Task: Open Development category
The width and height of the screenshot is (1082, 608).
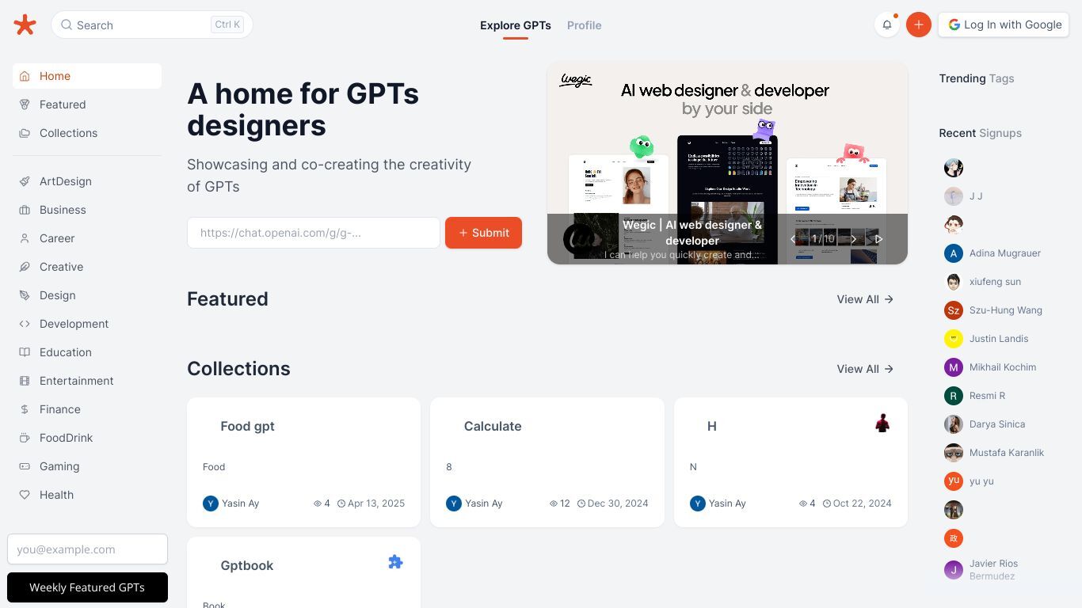Action: click(x=87, y=324)
